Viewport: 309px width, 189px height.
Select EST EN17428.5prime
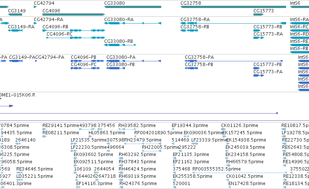[247, 184]
